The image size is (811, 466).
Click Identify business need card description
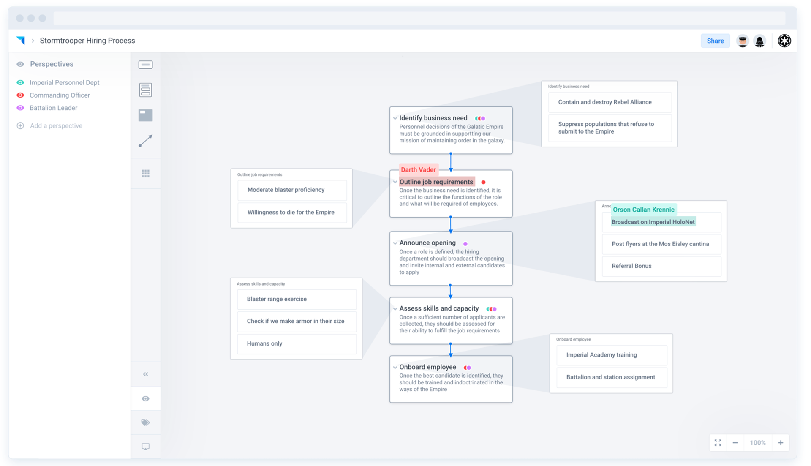tap(452, 134)
